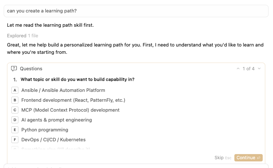Image resolution: width=273 pixels, height=168 pixels.
Task: Choose MCP (Model Context Protocol) development
Action: pyautogui.click(x=70, y=110)
